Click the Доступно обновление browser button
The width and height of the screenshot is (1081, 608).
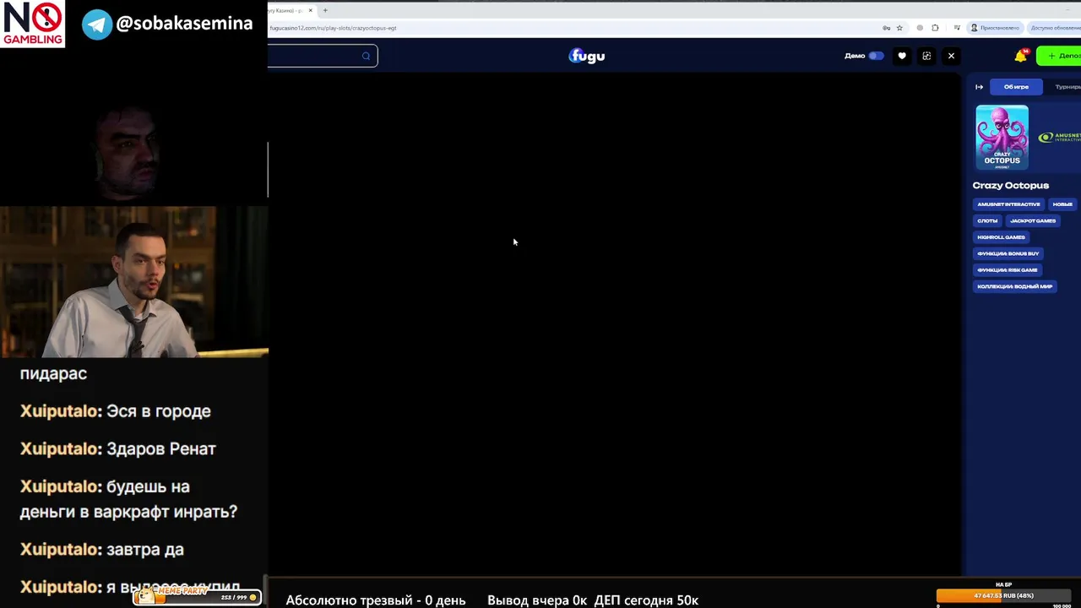(1053, 28)
